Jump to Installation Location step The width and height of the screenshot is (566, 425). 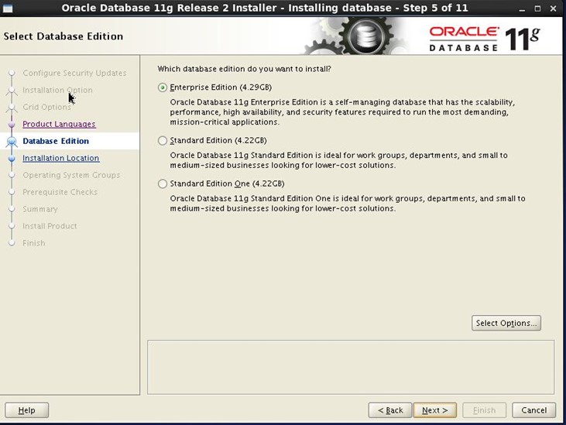click(x=60, y=158)
